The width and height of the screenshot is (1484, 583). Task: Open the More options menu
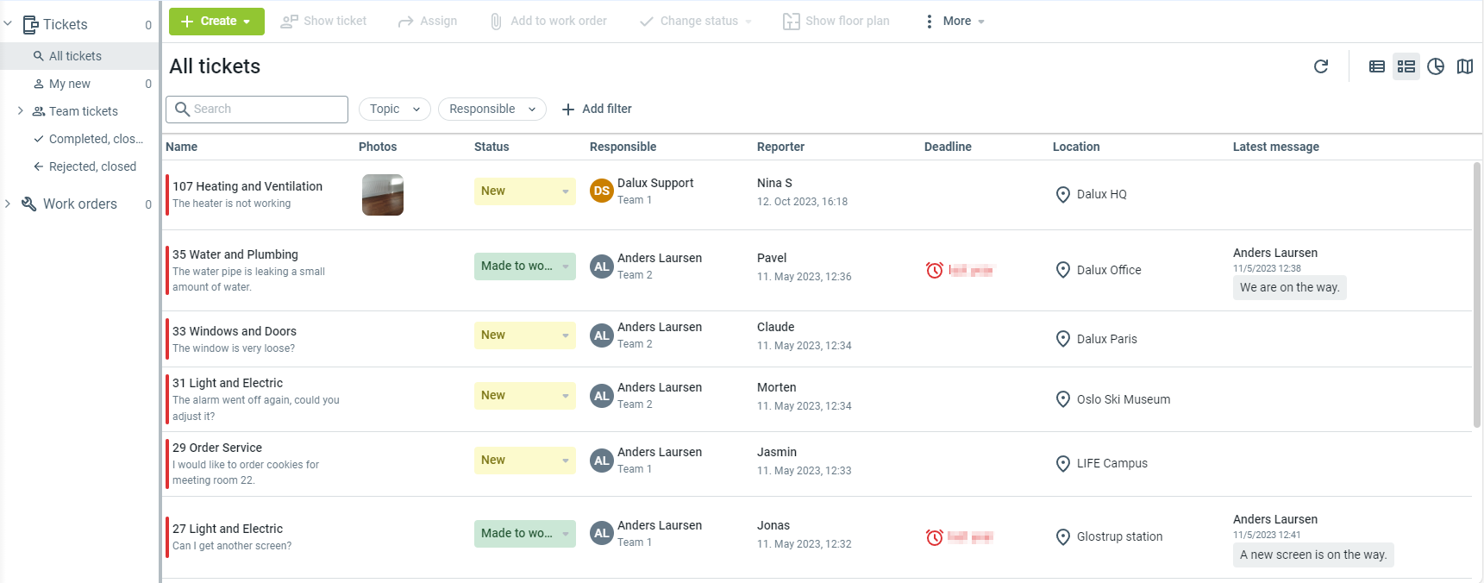click(955, 22)
